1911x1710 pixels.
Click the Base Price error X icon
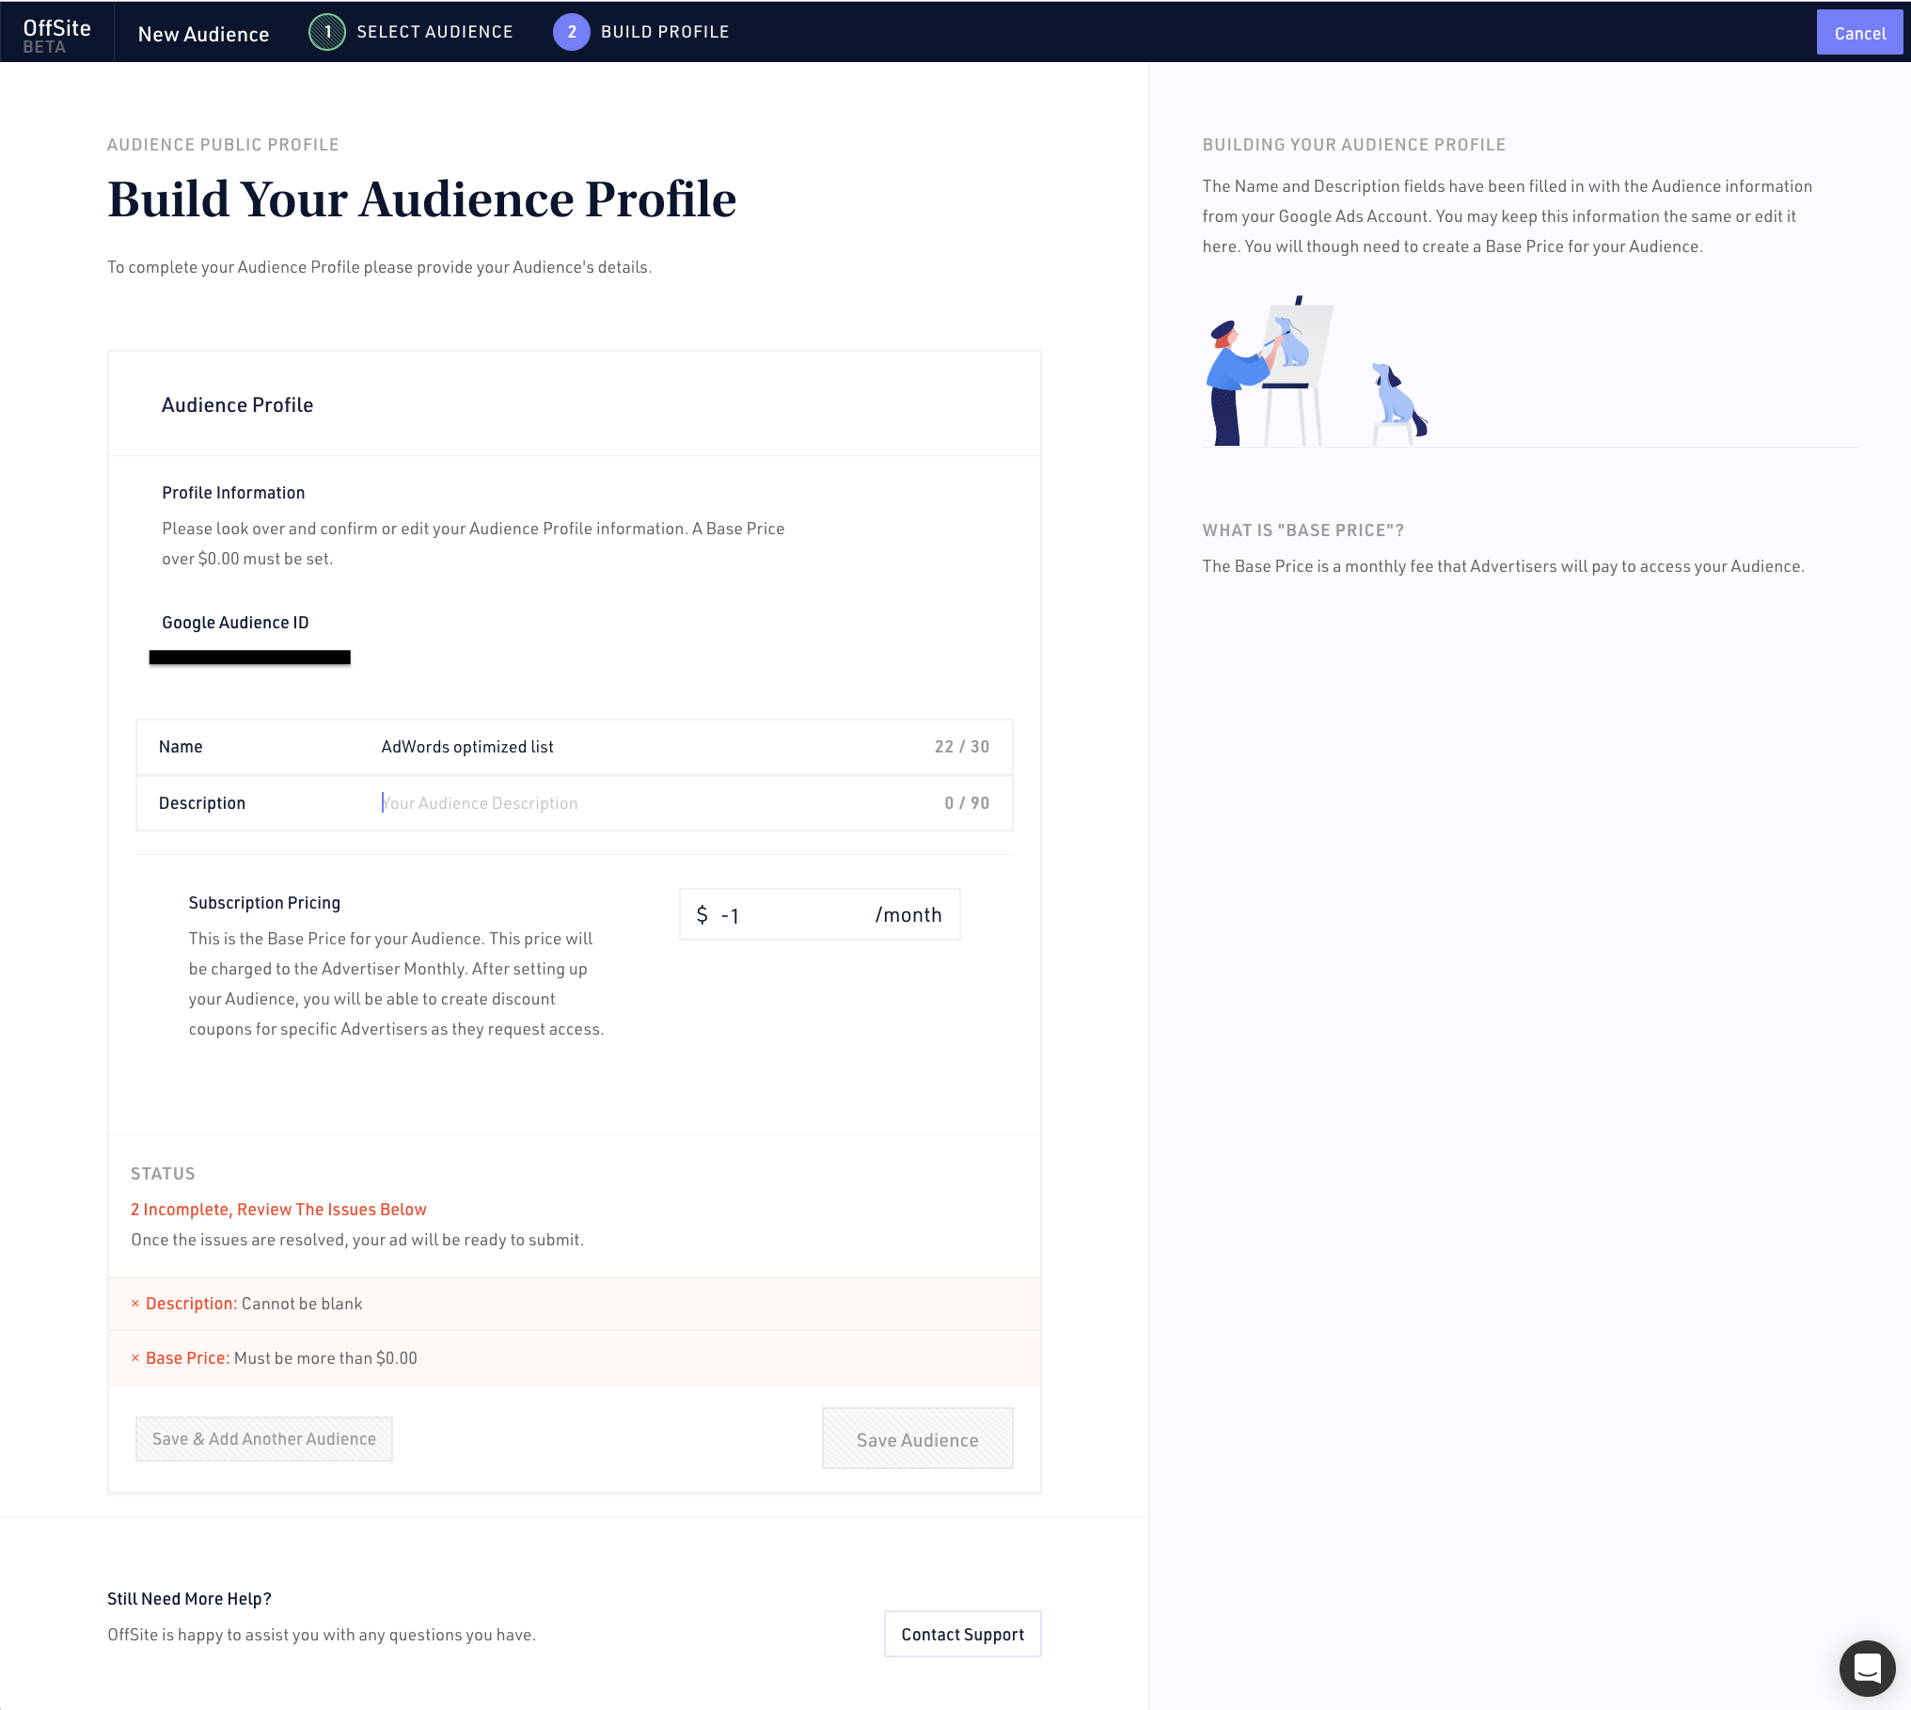tap(135, 1358)
